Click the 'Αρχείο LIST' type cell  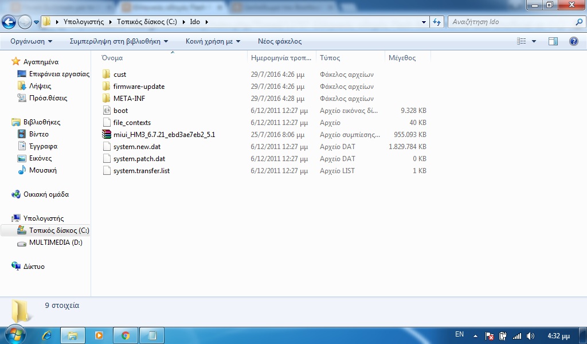pyautogui.click(x=337, y=171)
